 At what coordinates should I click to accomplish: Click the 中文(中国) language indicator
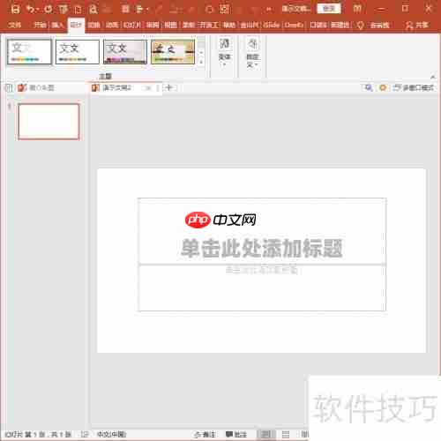(111, 434)
